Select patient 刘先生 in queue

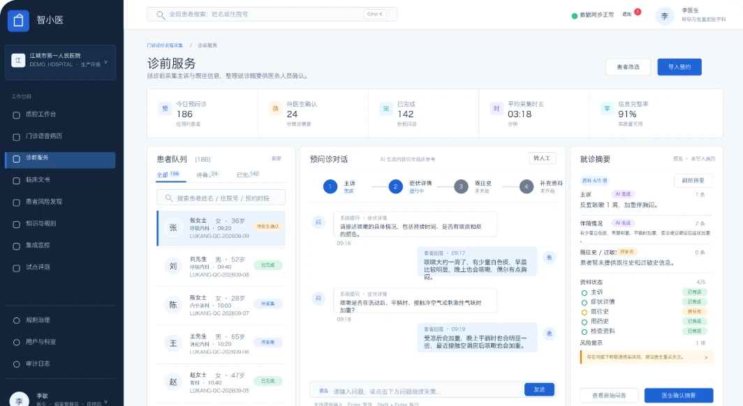[x=221, y=266]
